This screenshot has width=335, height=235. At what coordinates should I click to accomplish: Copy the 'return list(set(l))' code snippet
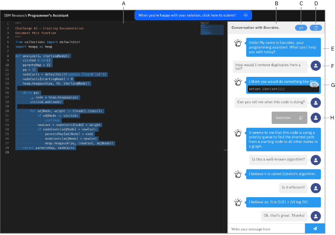click(314, 85)
